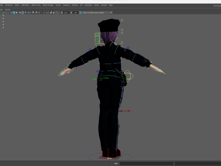
Task: Open the ACES sRGB view transform dropdown
Action: (x=98, y=12)
